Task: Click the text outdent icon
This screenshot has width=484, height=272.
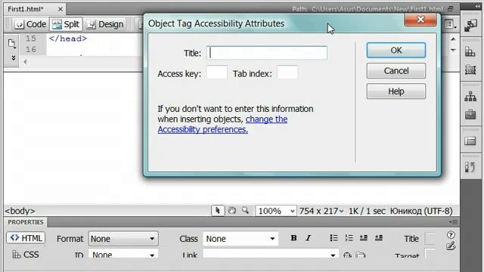Action: pyautogui.click(x=364, y=238)
